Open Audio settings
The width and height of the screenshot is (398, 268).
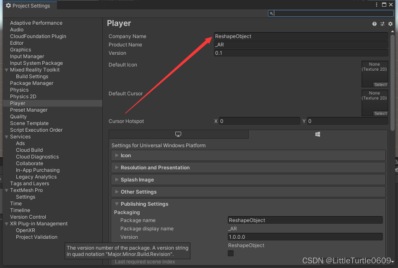click(x=17, y=30)
